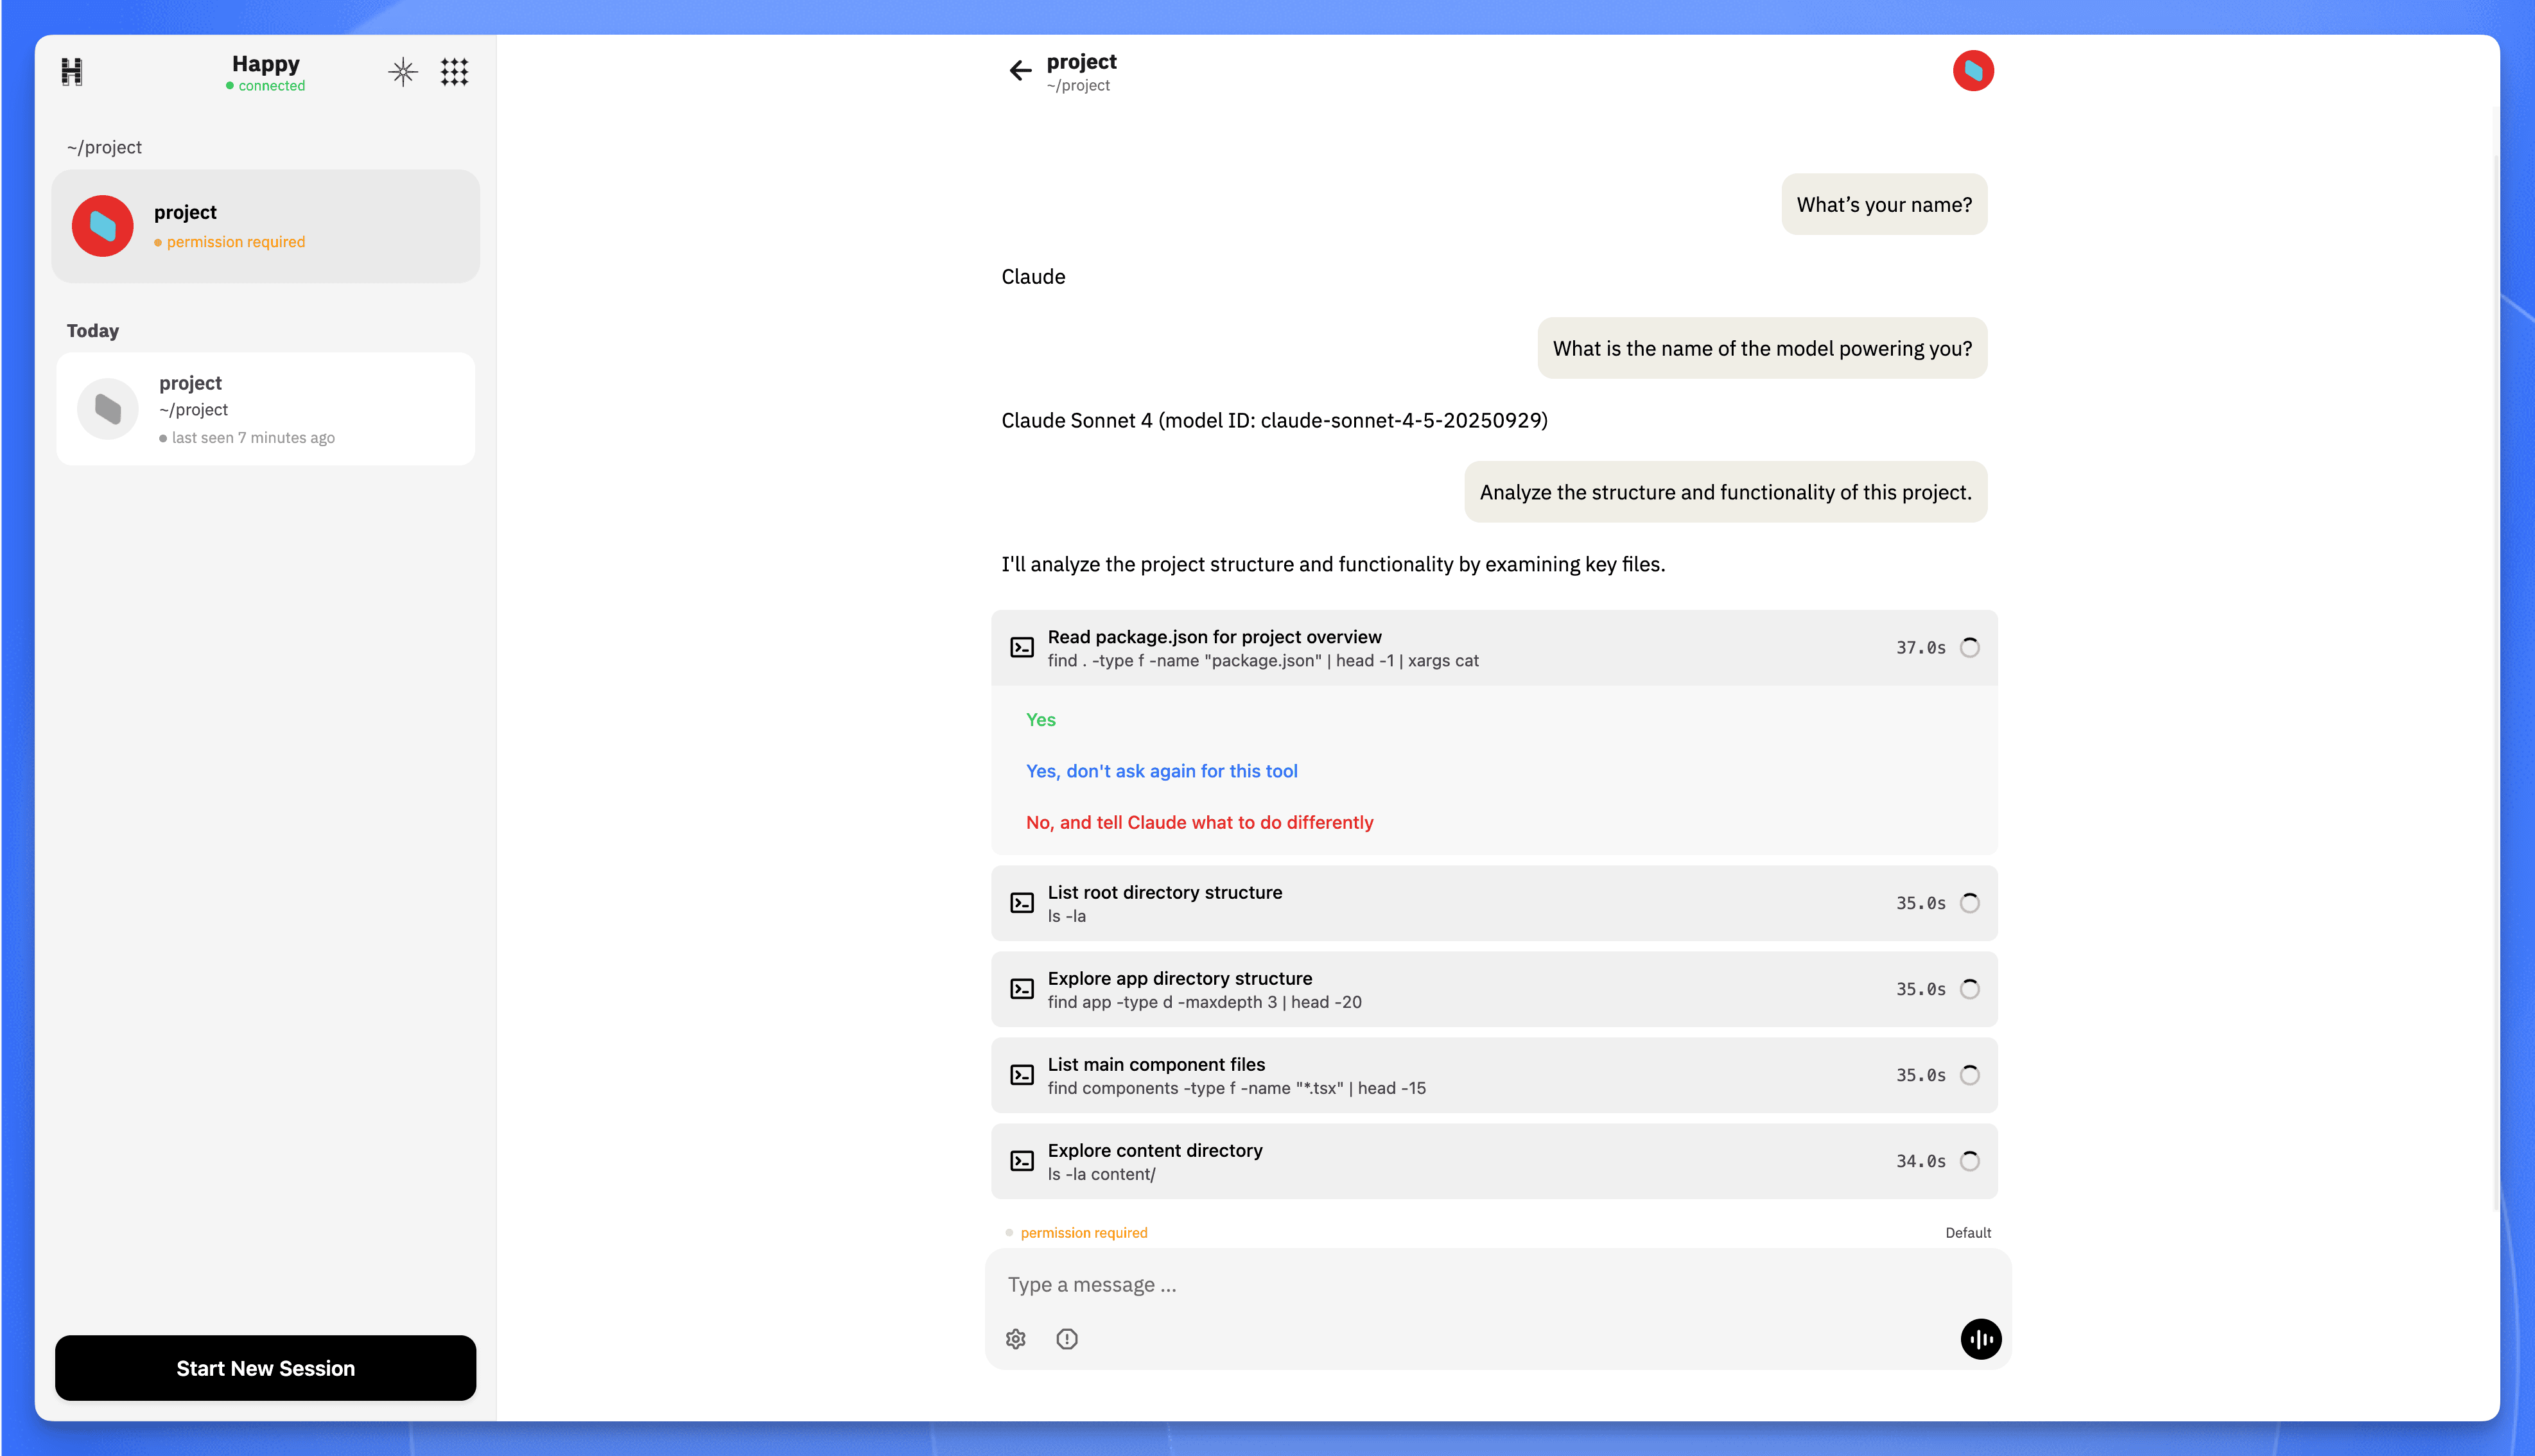Open session settings via gear icon
Screen dimensions: 2535x1456
coord(1016,1339)
